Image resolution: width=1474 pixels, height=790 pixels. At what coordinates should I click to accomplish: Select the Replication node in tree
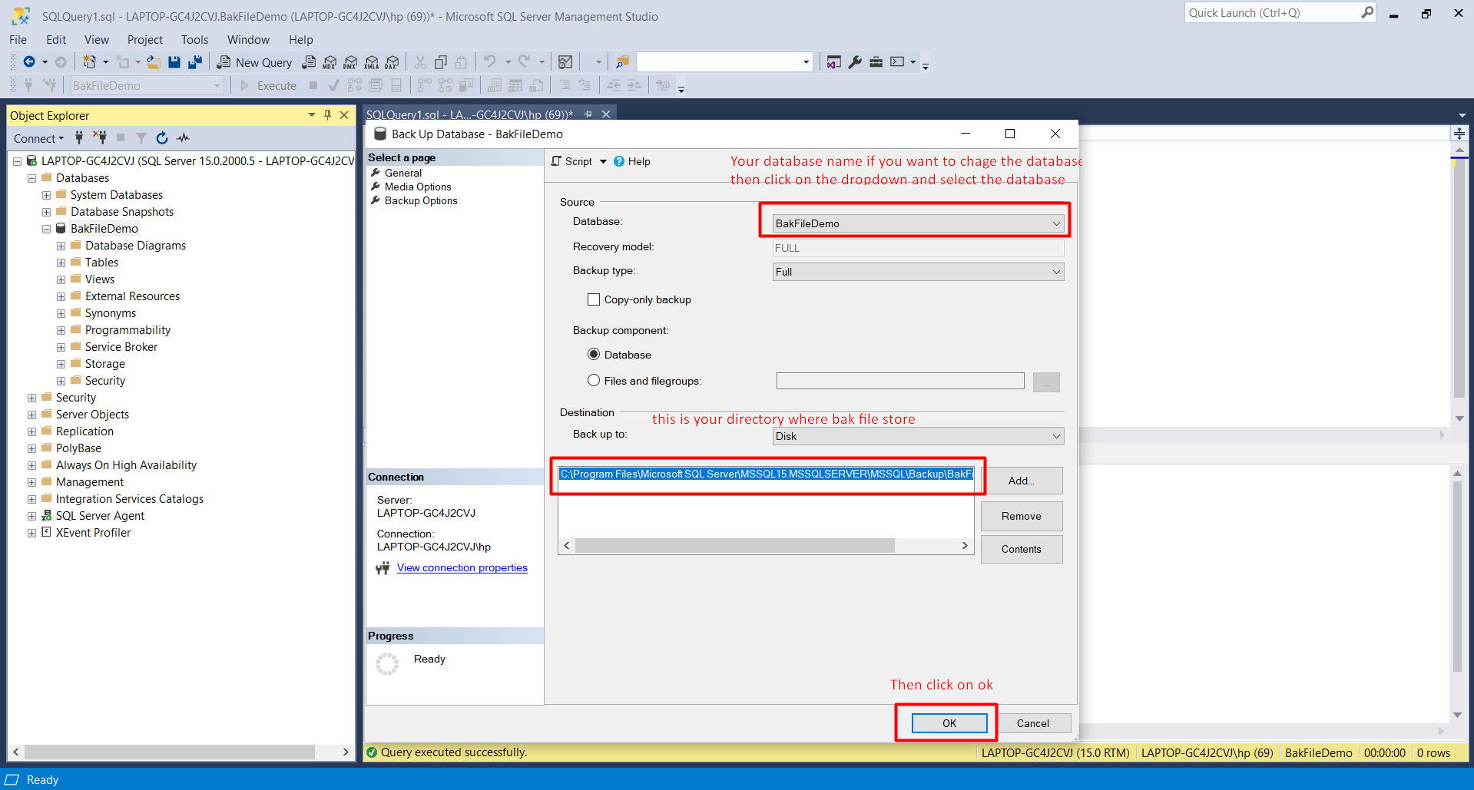tap(84, 431)
